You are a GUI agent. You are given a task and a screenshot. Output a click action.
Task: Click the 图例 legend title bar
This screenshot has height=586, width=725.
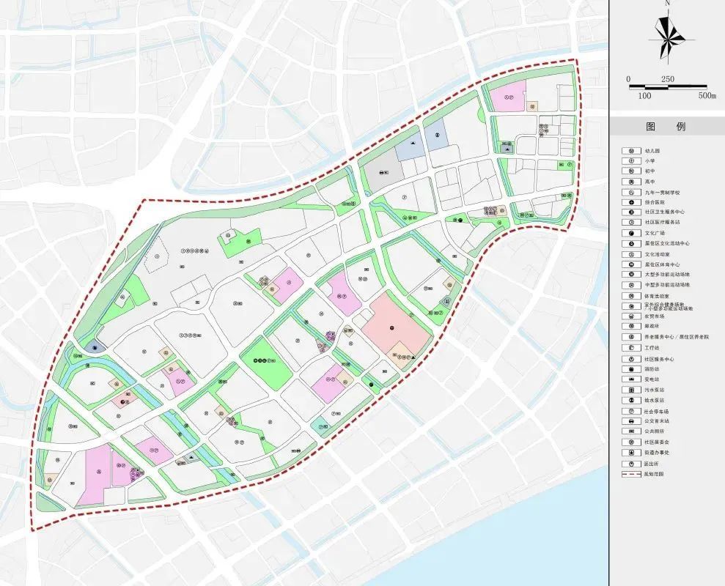tap(667, 127)
